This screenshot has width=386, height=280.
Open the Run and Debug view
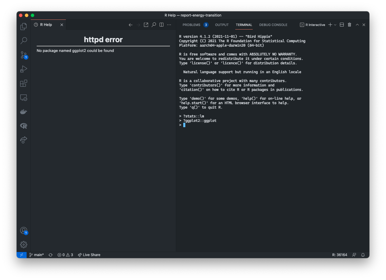coord(23,69)
